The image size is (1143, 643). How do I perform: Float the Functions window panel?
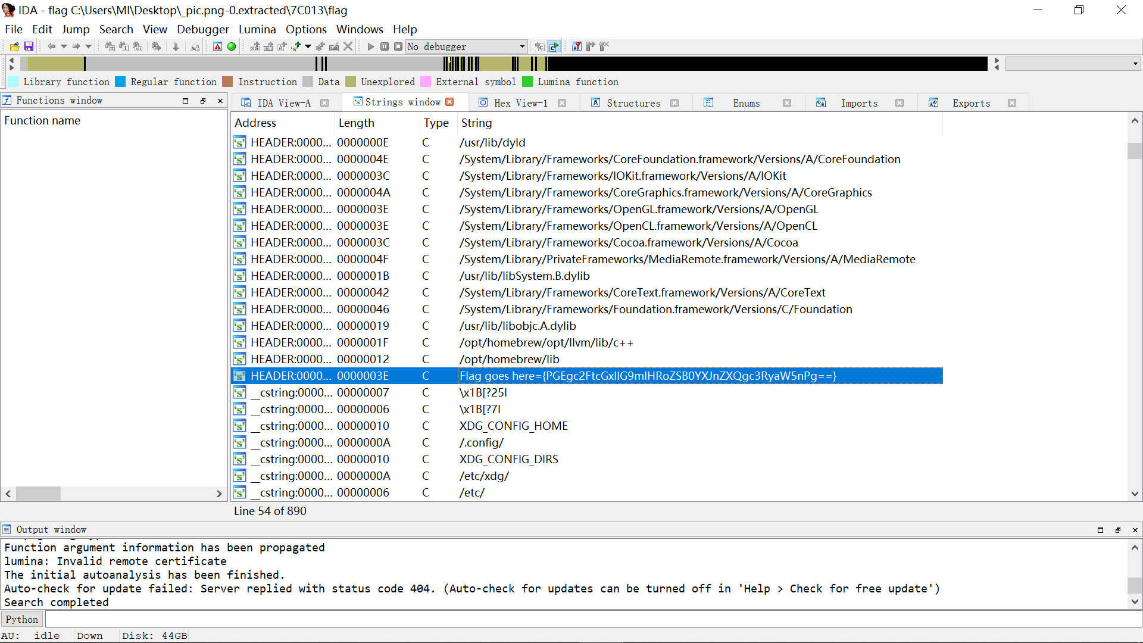(x=203, y=101)
